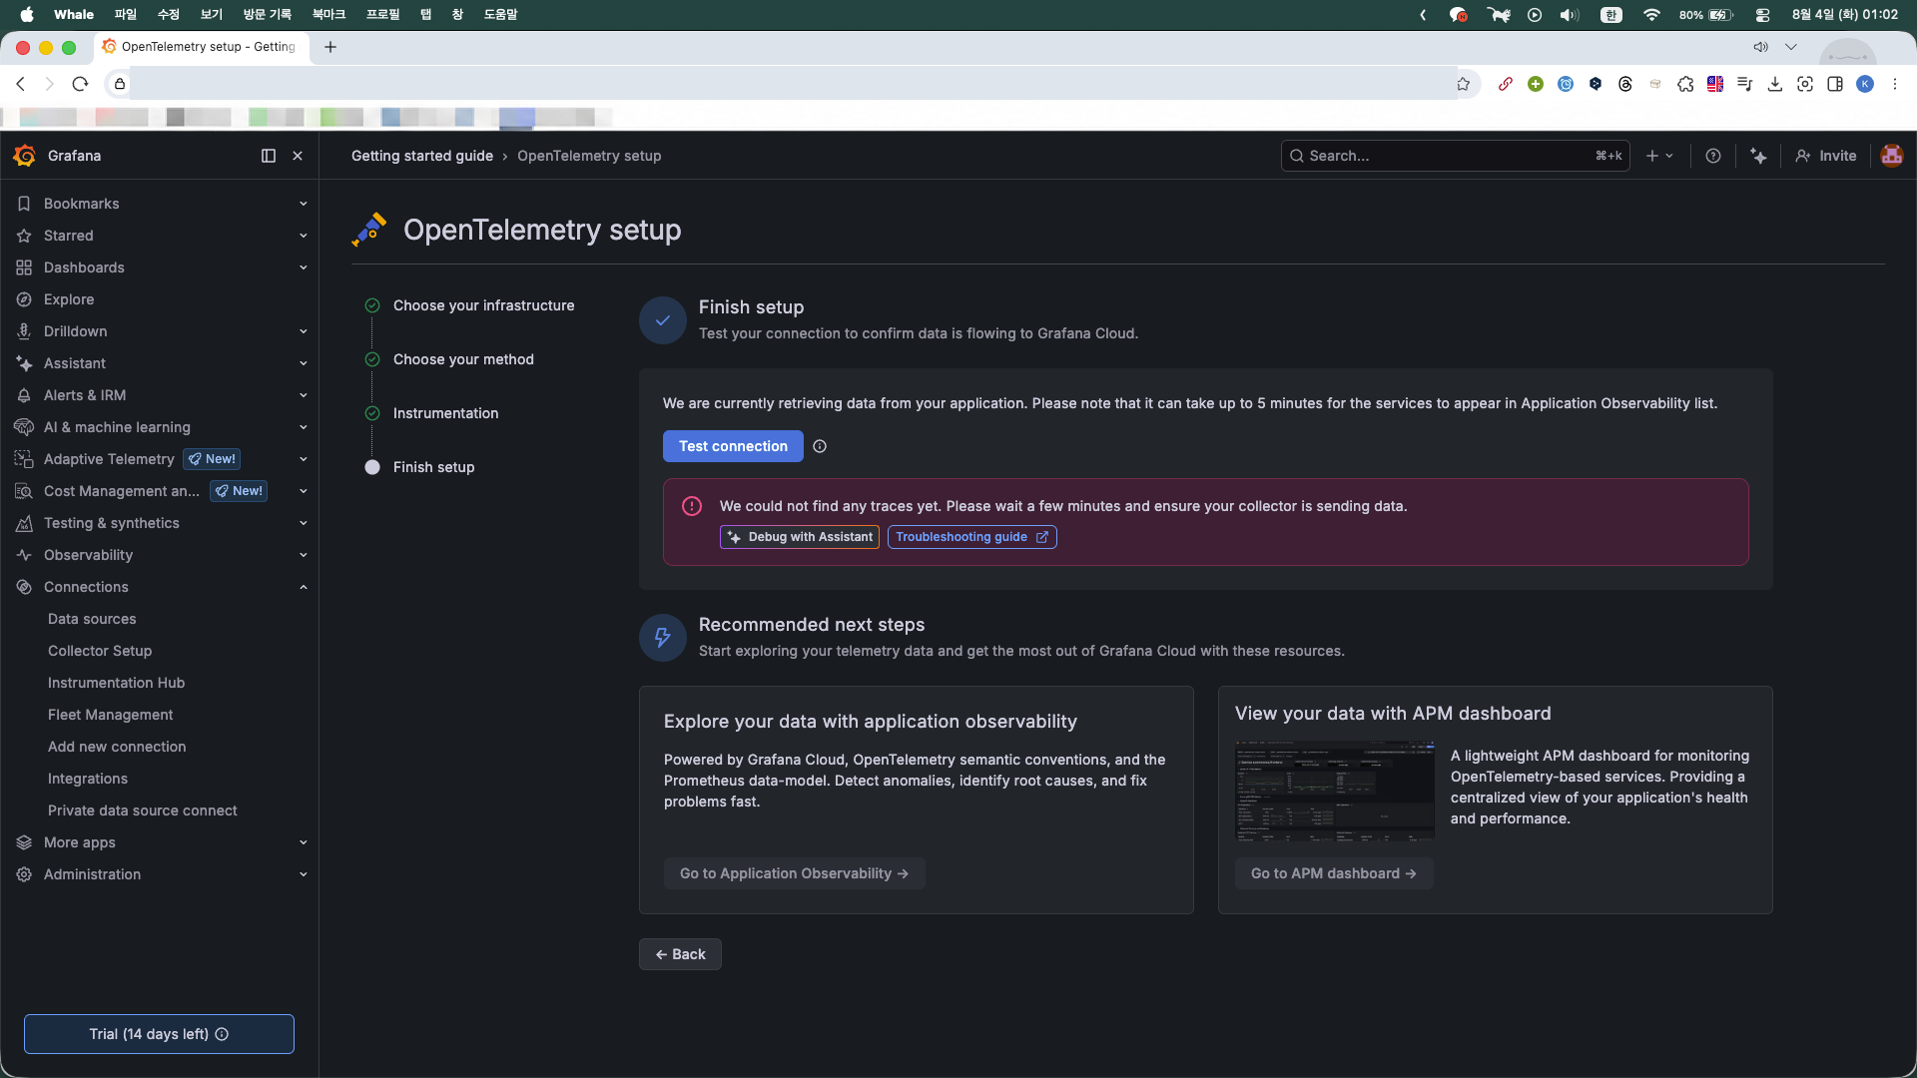Expand the Administration section chevron
Image resolution: width=1917 pixels, height=1078 pixels.
tap(303, 874)
